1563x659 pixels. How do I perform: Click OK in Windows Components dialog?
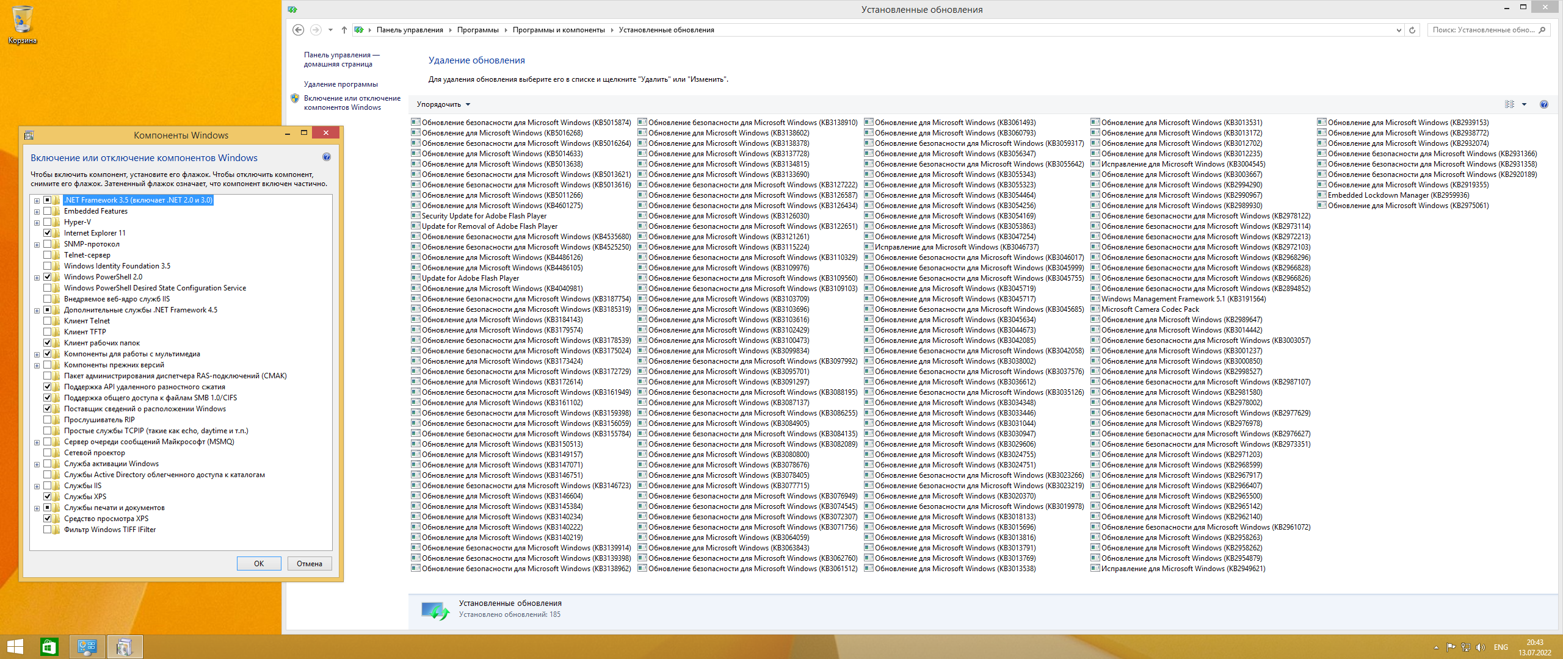point(259,563)
